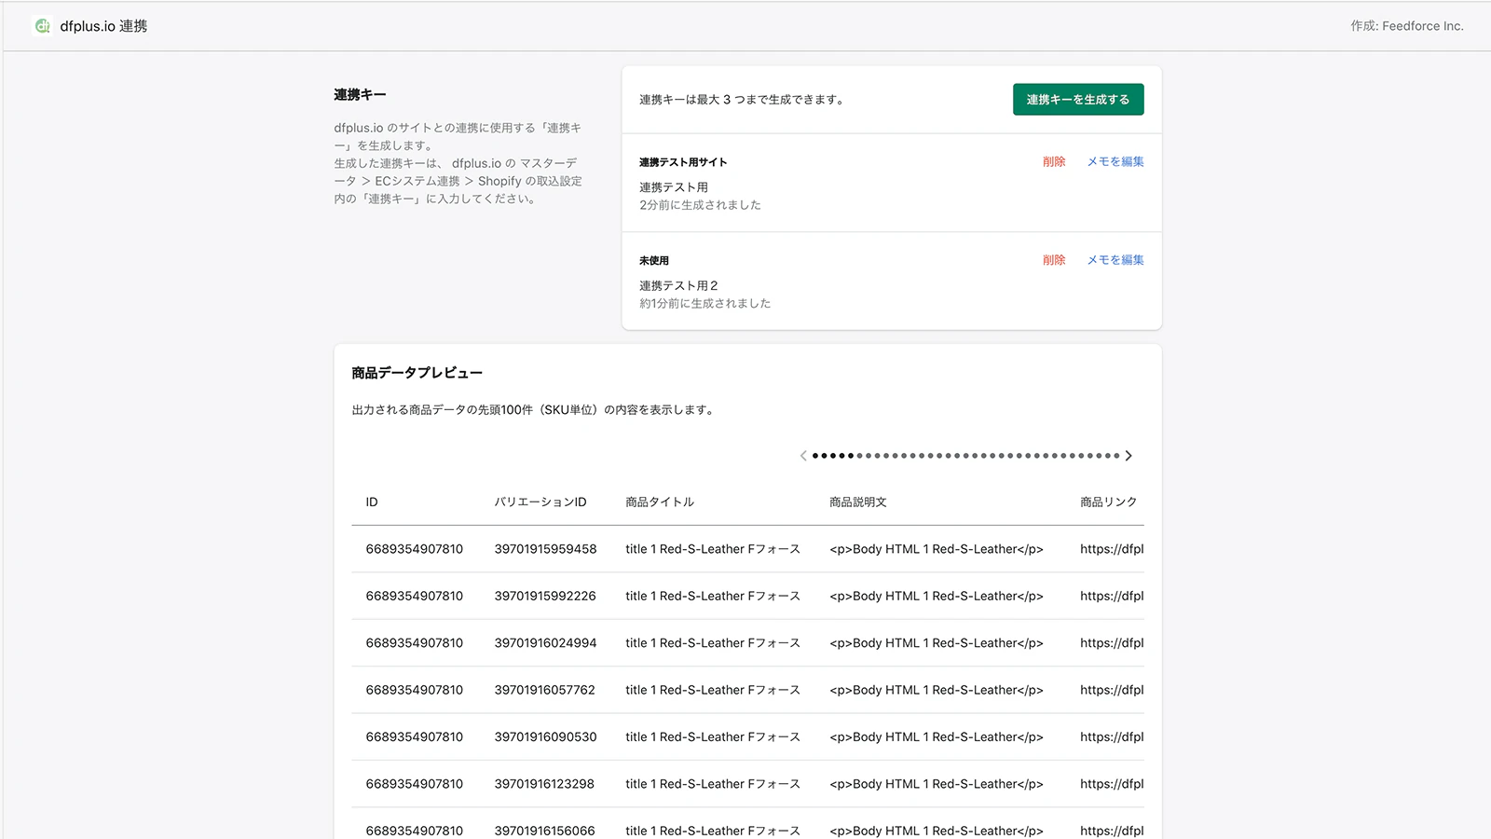This screenshot has width=1491, height=839.
Task: Click the バリエーションID column header
Action: [x=540, y=502]
